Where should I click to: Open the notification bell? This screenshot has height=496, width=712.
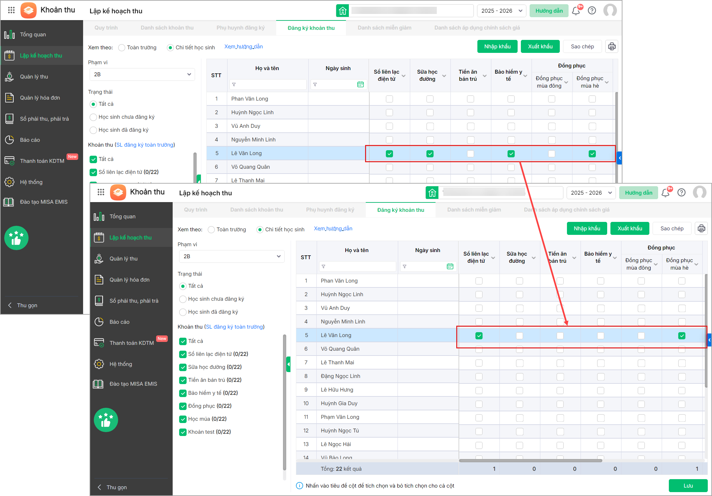tap(665, 193)
